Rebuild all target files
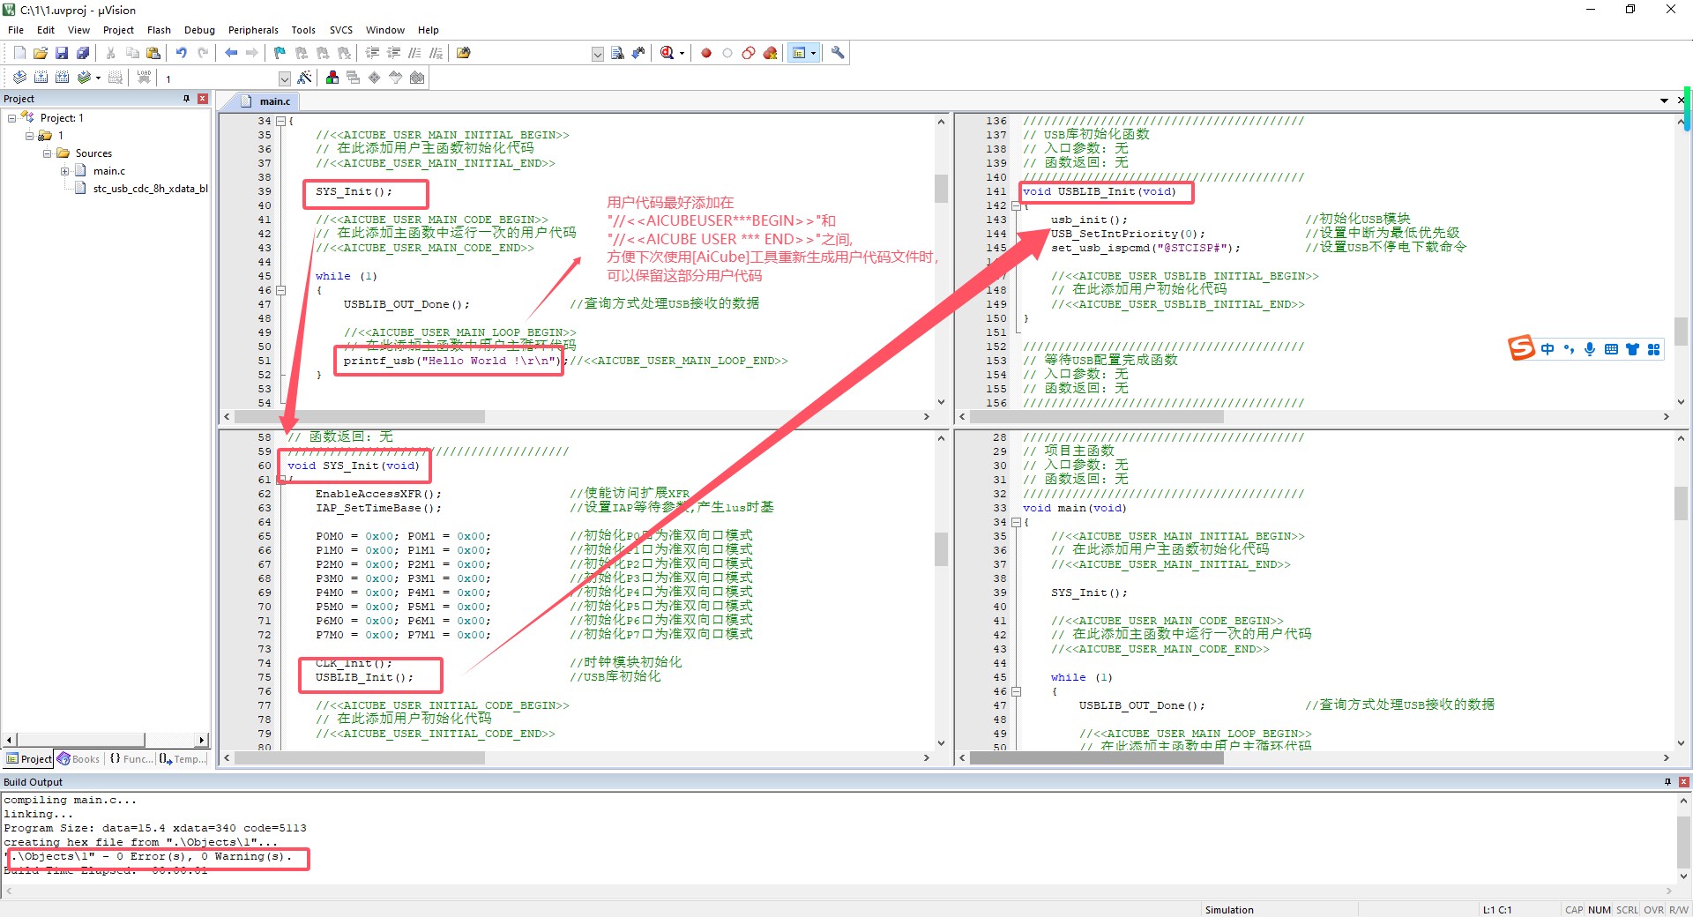Viewport: 1693px width, 917px height. click(x=62, y=78)
